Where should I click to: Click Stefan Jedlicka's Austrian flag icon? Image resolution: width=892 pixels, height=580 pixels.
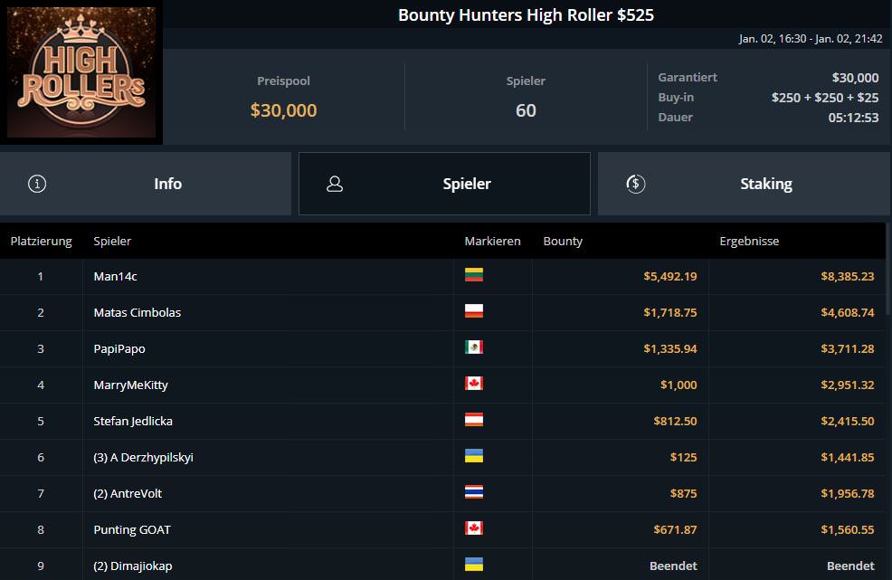click(473, 420)
